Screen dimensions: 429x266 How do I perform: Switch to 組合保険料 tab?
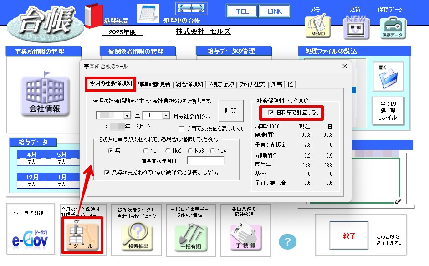[x=189, y=84]
